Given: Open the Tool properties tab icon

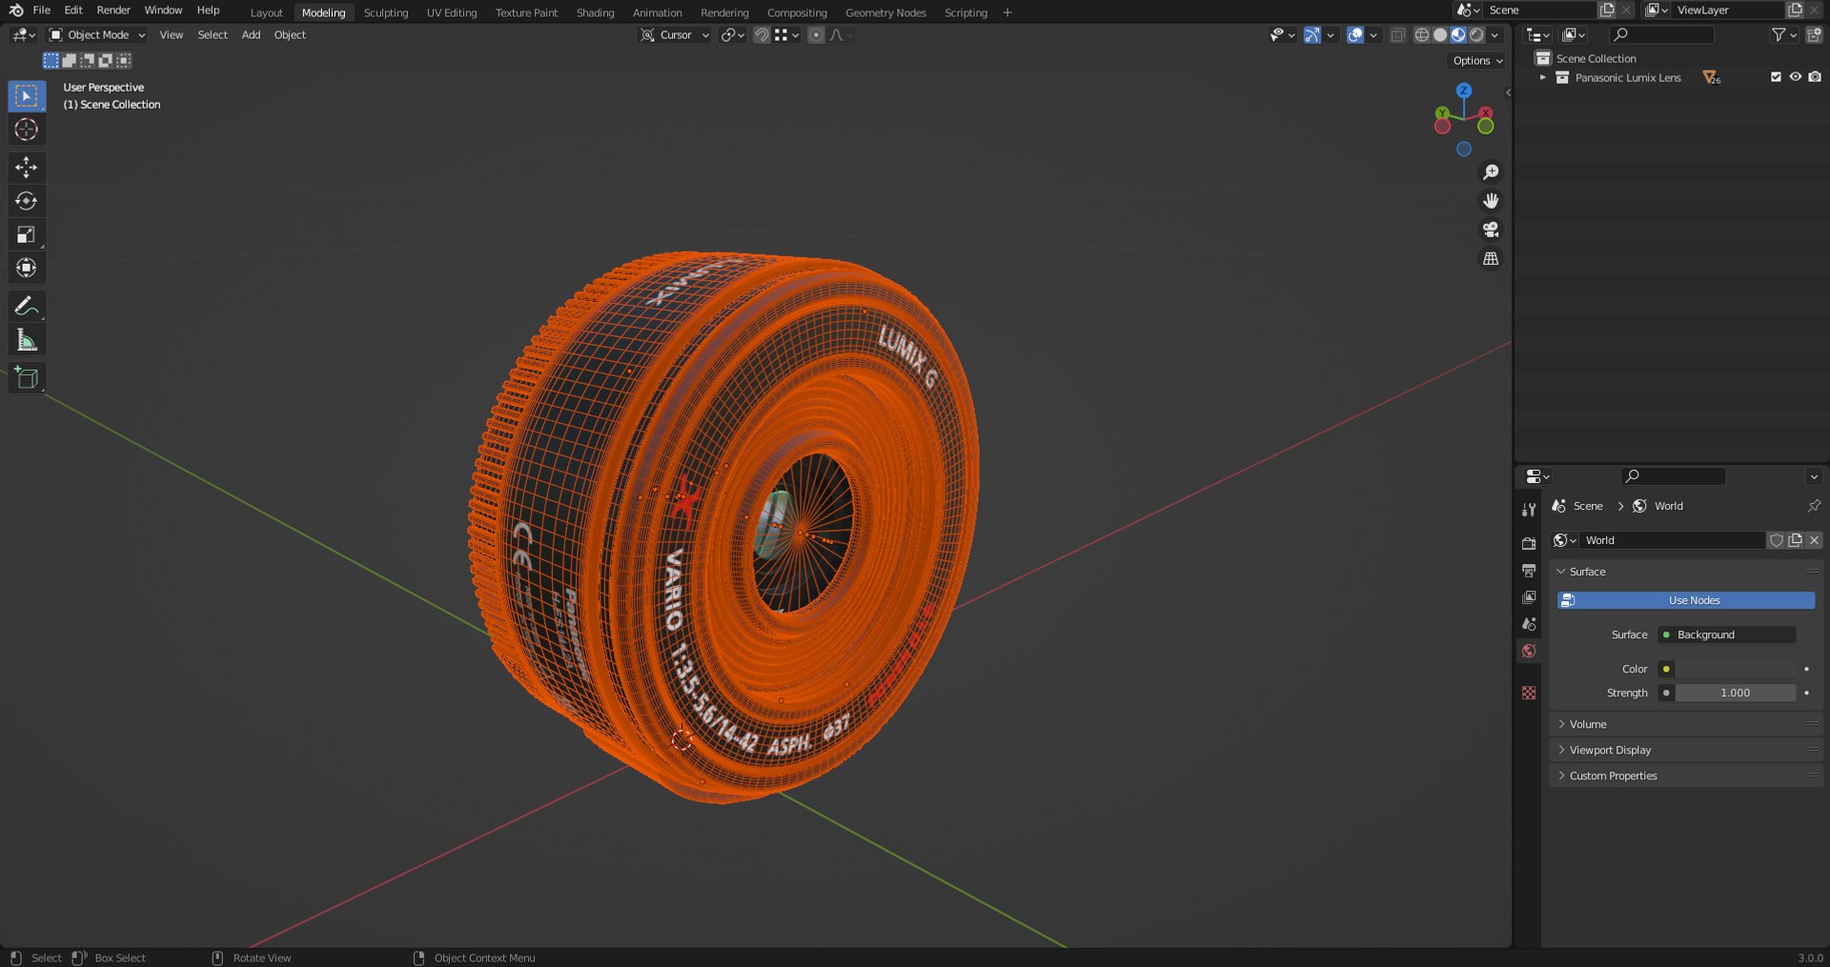Looking at the screenshot, I should (x=1529, y=510).
